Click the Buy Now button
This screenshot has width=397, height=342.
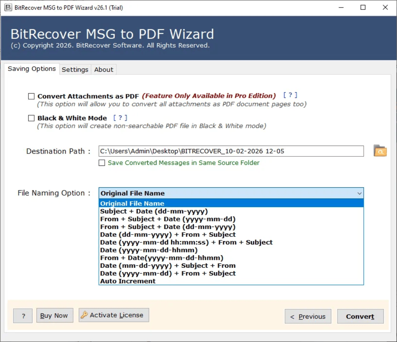click(x=54, y=315)
